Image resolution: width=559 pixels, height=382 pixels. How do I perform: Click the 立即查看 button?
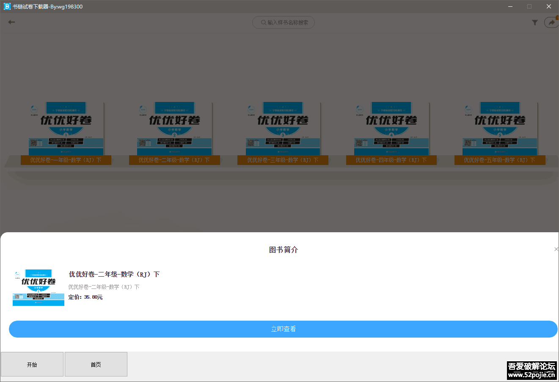tap(283, 329)
